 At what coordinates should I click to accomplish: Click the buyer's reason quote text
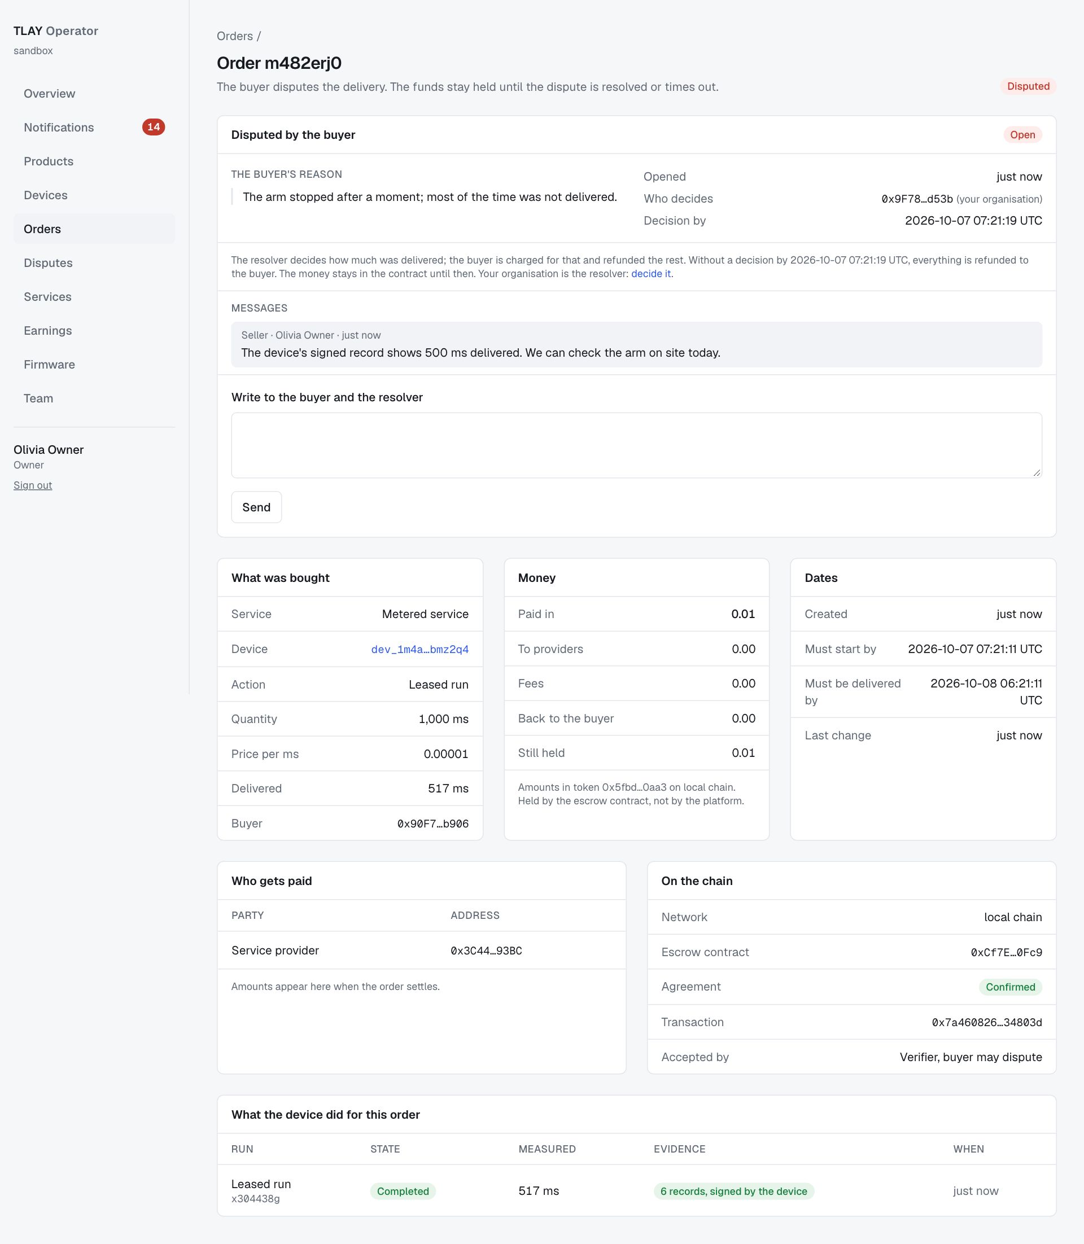430,197
